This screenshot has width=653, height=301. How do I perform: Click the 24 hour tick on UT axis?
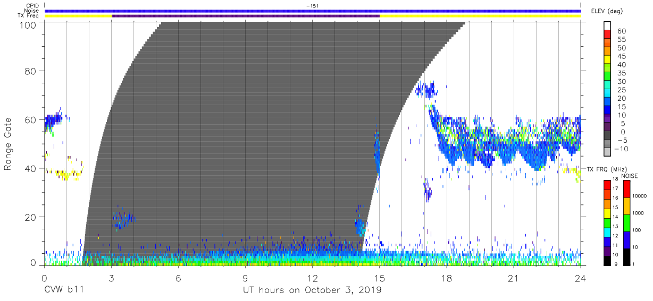[x=580, y=278]
